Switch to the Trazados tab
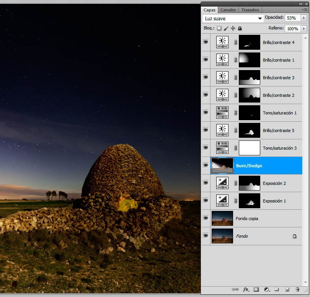Image resolution: width=310 pixels, height=297 pixels. tap(250, 10)
